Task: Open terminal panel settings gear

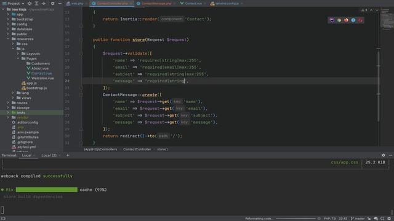Action: (x=383, y=155)
